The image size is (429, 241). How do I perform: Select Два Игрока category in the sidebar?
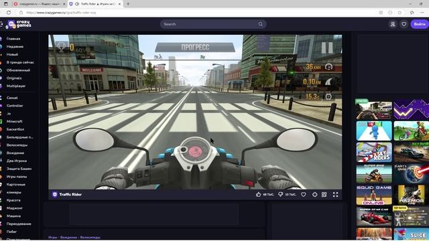pos(16,161)
